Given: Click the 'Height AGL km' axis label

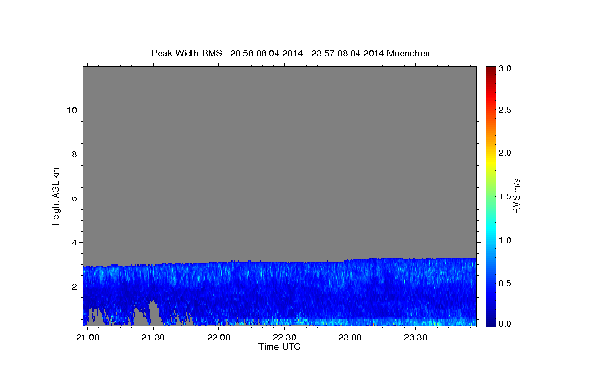Looking at the screenshot, I should (56, 196).
